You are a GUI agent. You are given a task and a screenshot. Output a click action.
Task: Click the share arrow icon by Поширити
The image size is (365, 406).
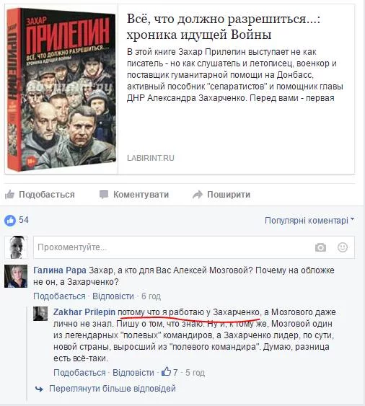pos(198,195)
